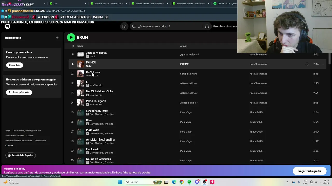Switch to CRANK - ALIVE tab
332x186 pixels.
(225, 4)
